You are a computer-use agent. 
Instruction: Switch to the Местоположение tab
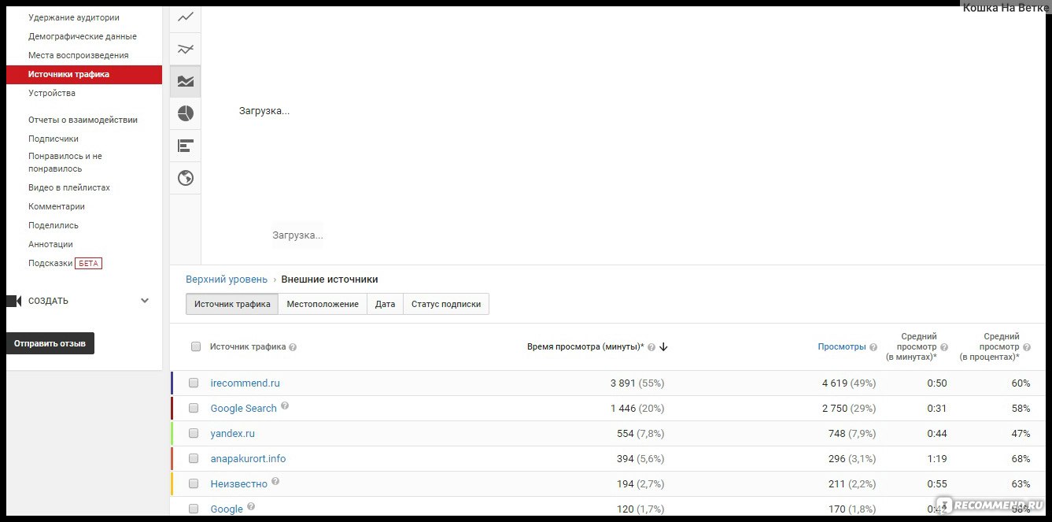click(x=323, y=304)
